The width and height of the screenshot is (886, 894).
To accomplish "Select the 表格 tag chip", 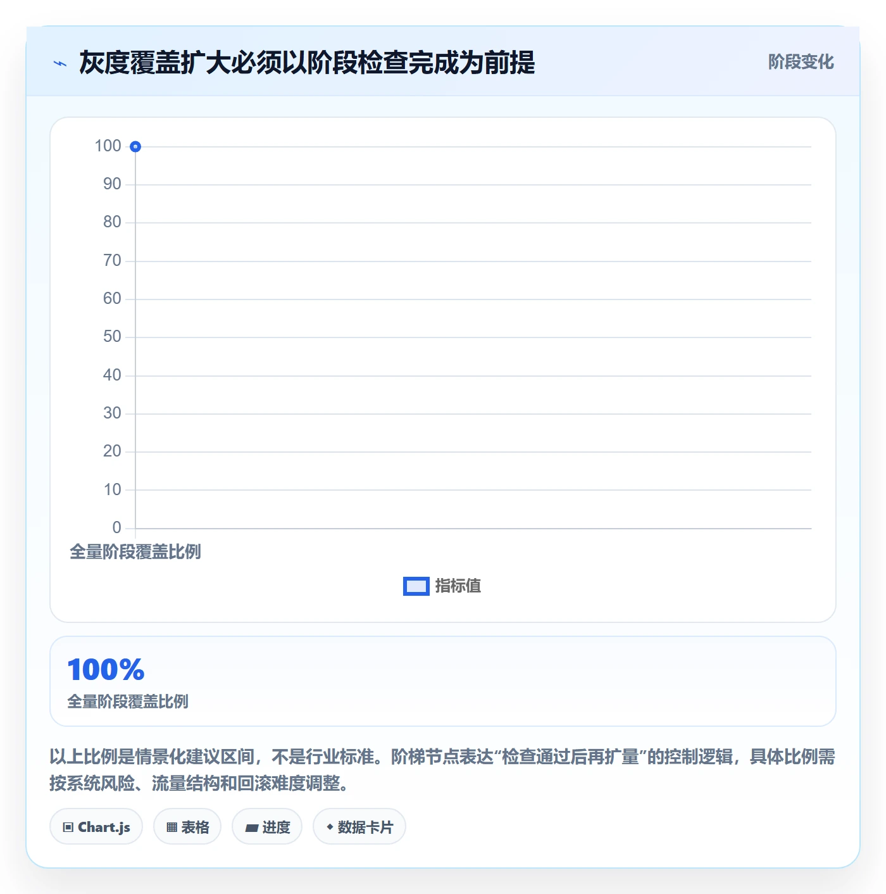I will click(187, 827).
